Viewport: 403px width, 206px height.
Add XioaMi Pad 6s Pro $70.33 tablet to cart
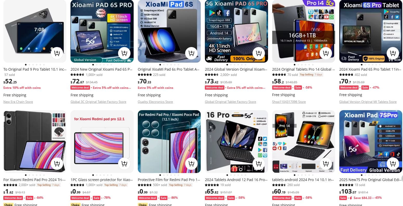point(191,53)
